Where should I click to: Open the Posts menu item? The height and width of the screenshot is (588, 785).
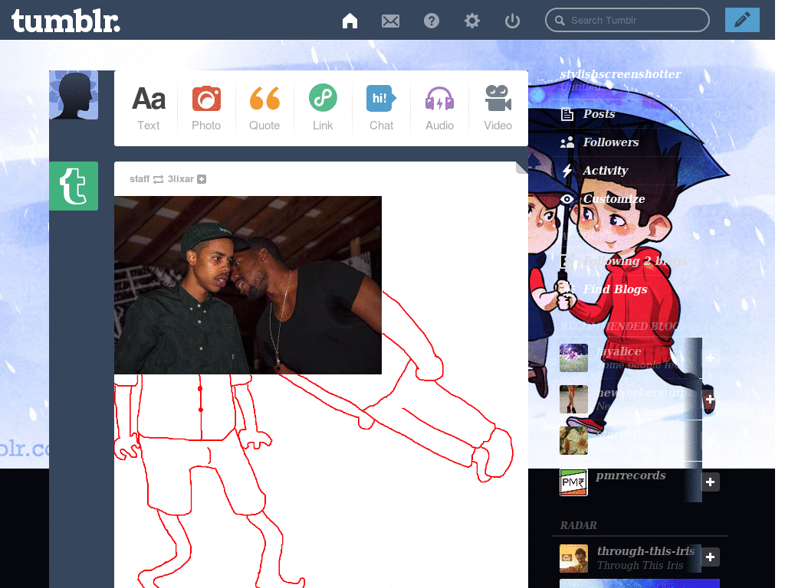[599, 114]
